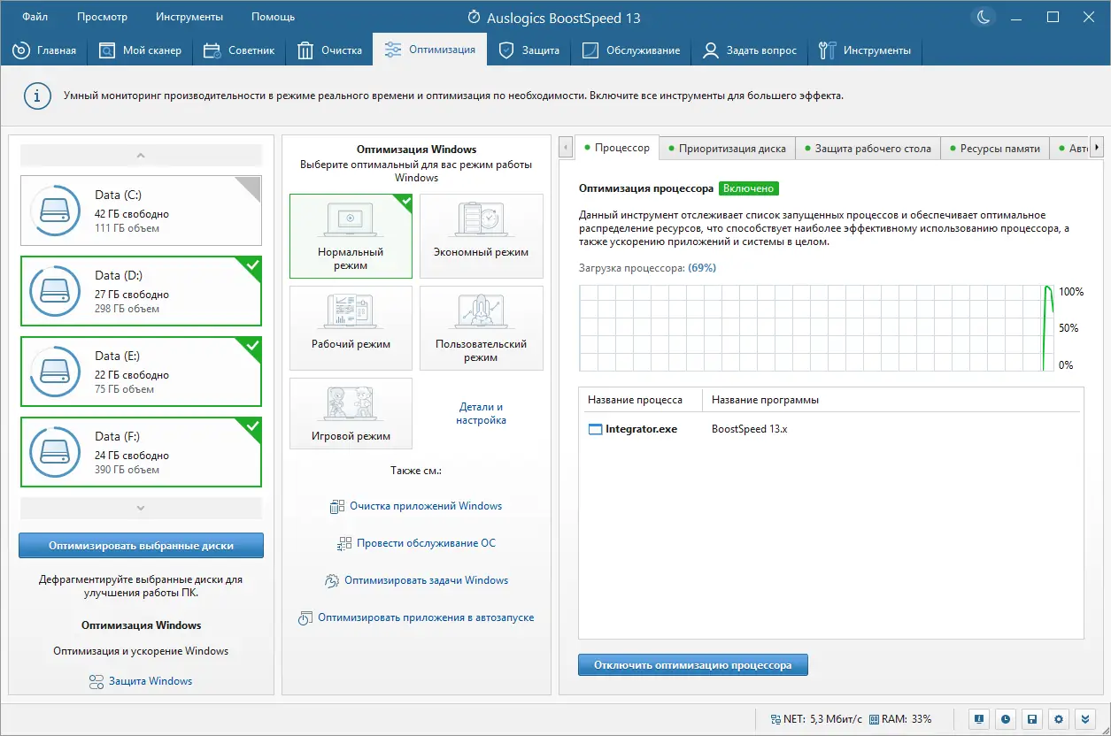Open the Защита tab
The width and height of the screenshot is (1111, 736).
[529, 50]
